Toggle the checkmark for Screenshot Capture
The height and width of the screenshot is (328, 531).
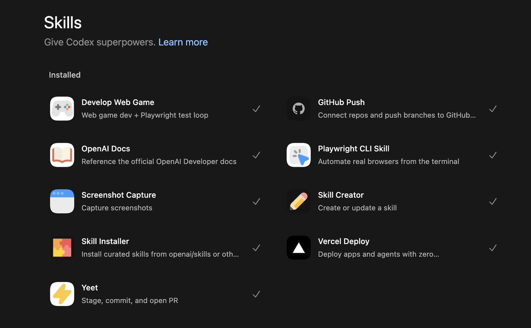point(256,201)
